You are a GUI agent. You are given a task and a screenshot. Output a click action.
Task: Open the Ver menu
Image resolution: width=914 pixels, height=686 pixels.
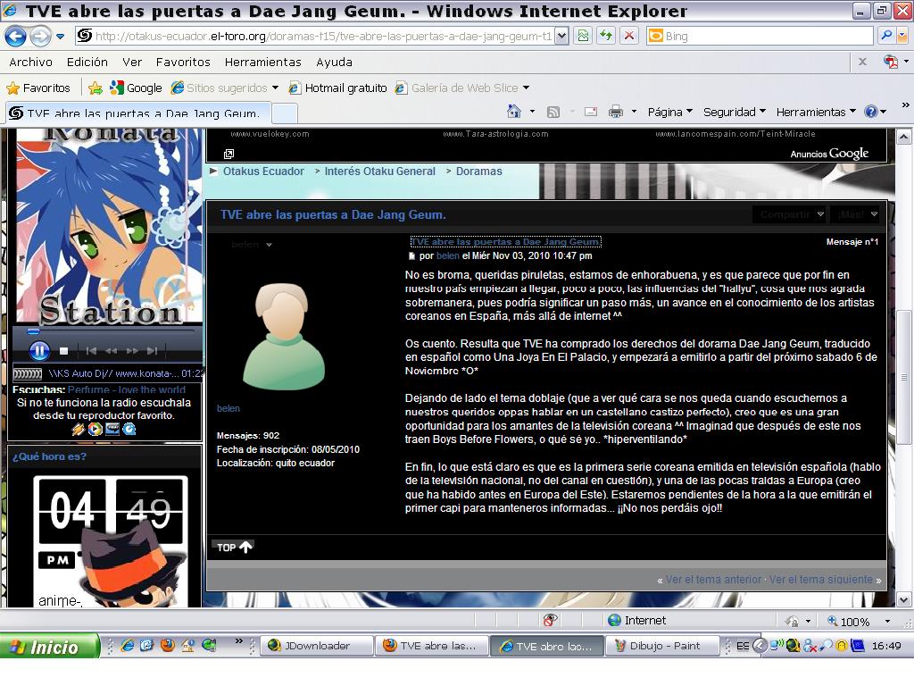(x=132, y=62)
